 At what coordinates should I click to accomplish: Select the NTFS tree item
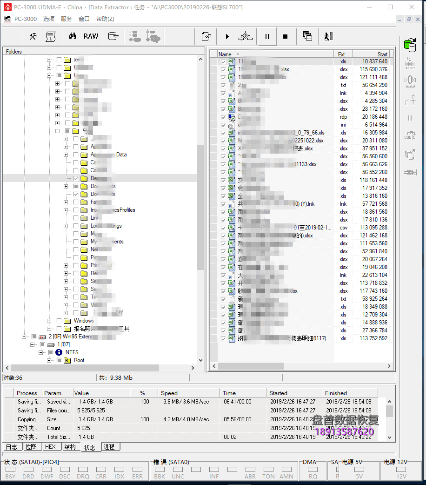[72, 352]
